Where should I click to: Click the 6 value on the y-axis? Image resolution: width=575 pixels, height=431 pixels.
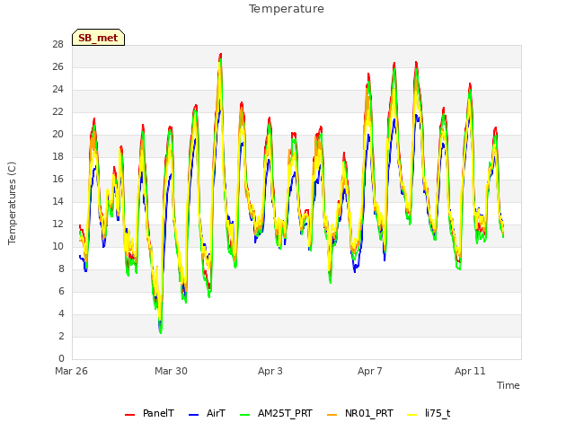point(61,291)
